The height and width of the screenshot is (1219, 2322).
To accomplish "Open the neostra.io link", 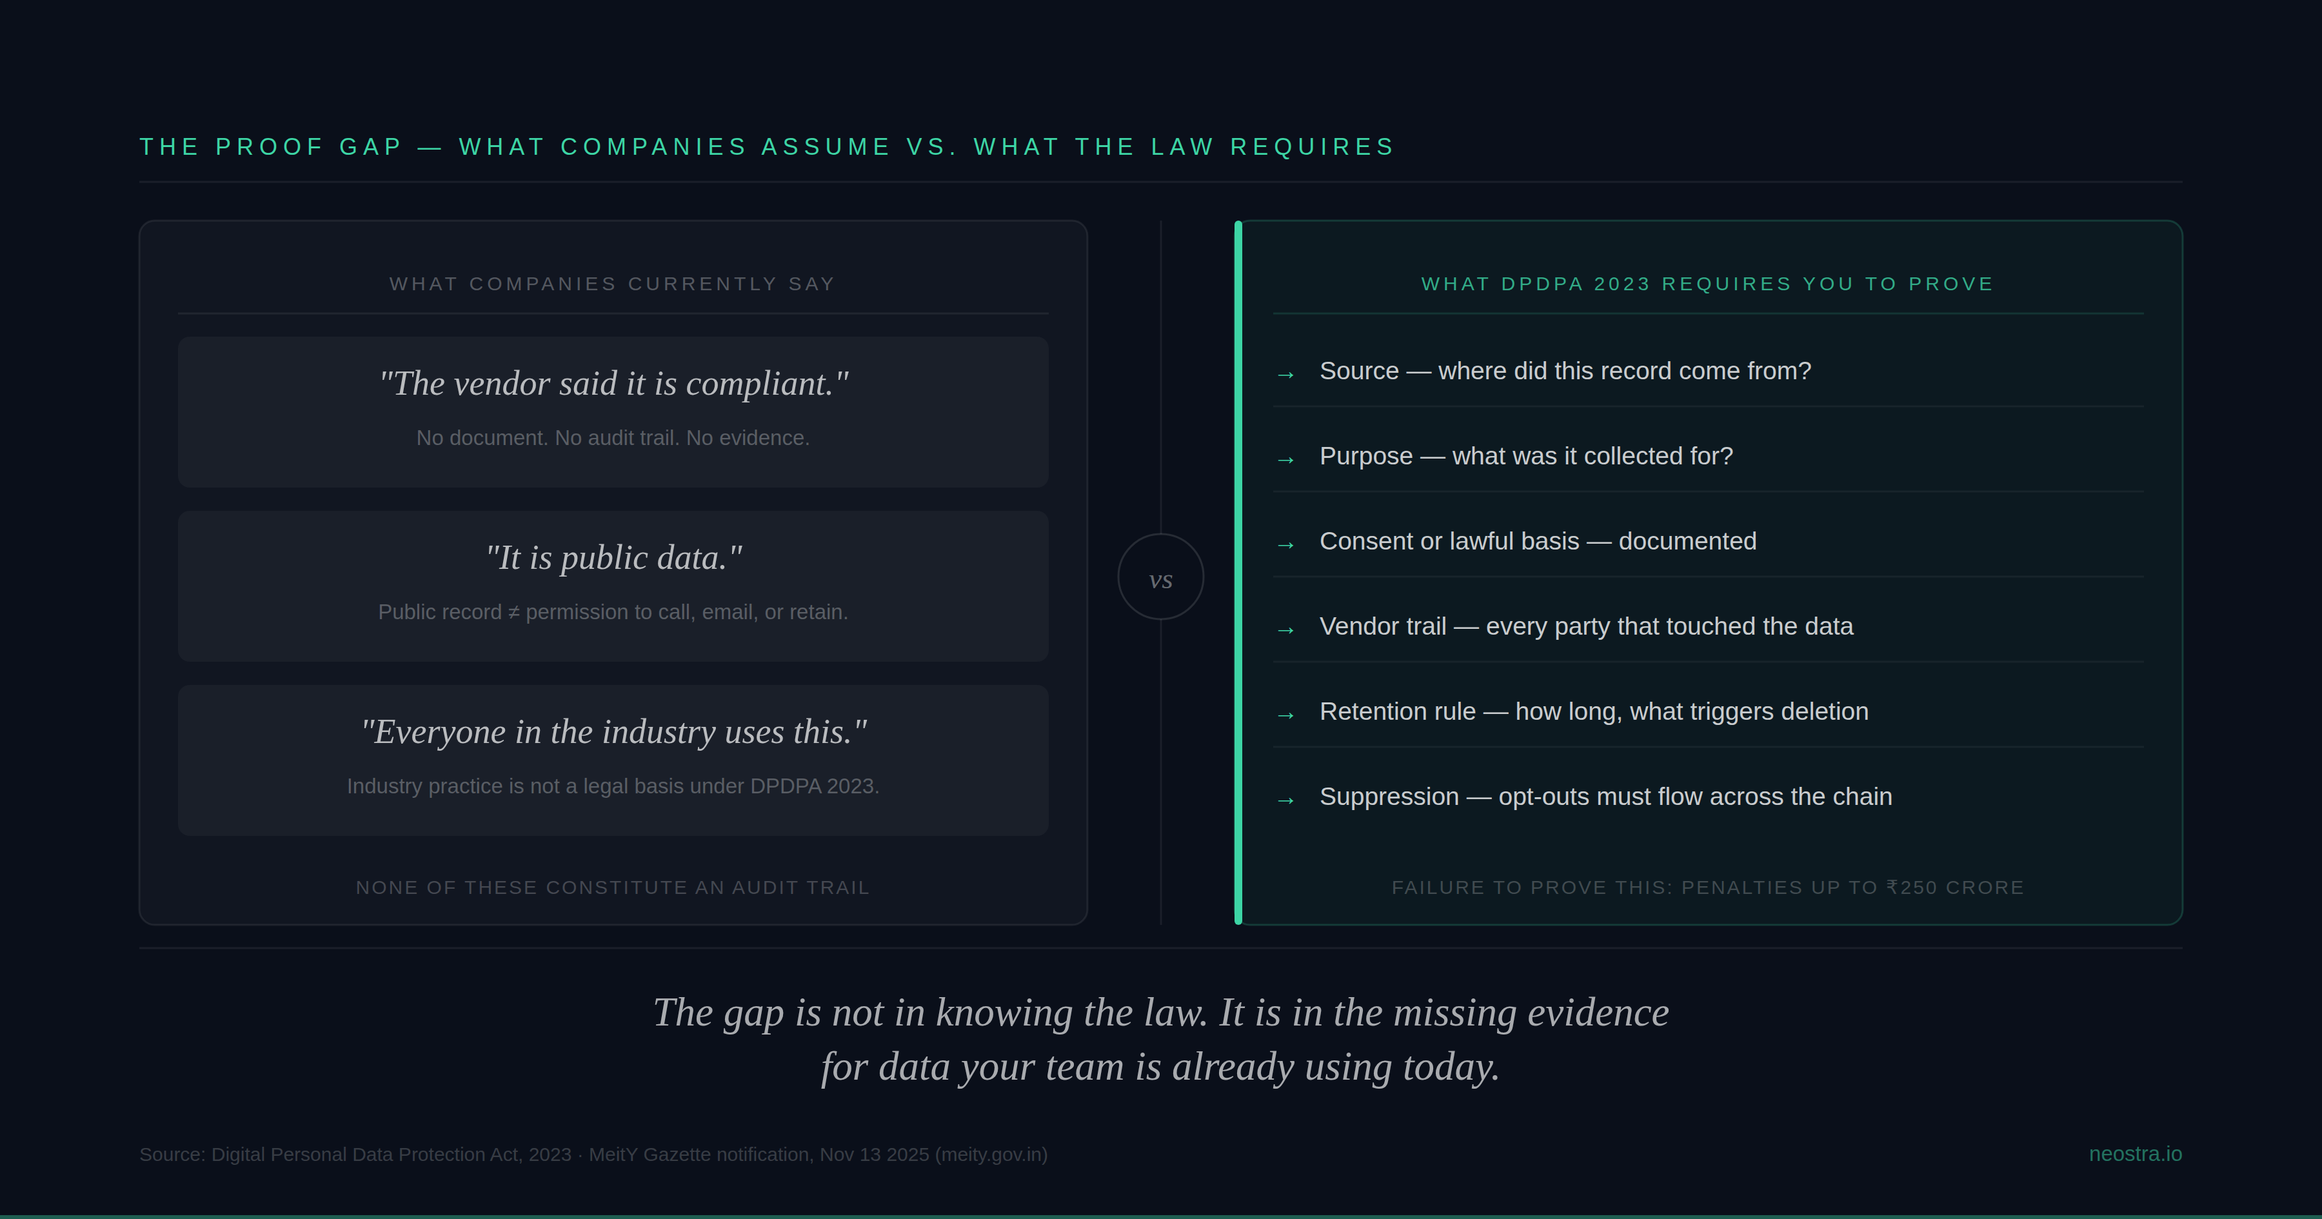I will [2134, 1154].
